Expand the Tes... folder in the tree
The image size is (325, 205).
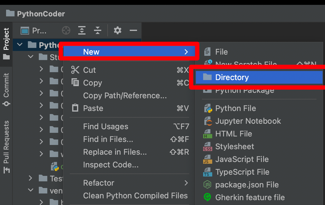point(30,178)
